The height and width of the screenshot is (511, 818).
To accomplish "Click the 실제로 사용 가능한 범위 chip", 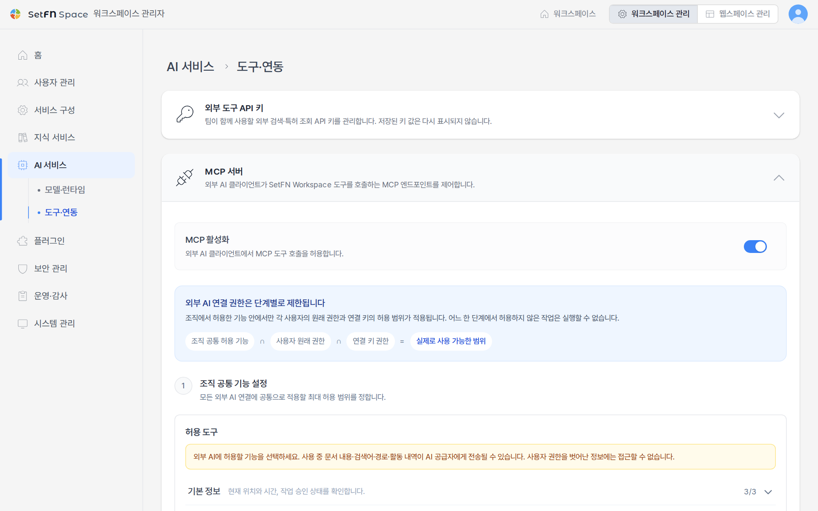I will coord(451,341).
